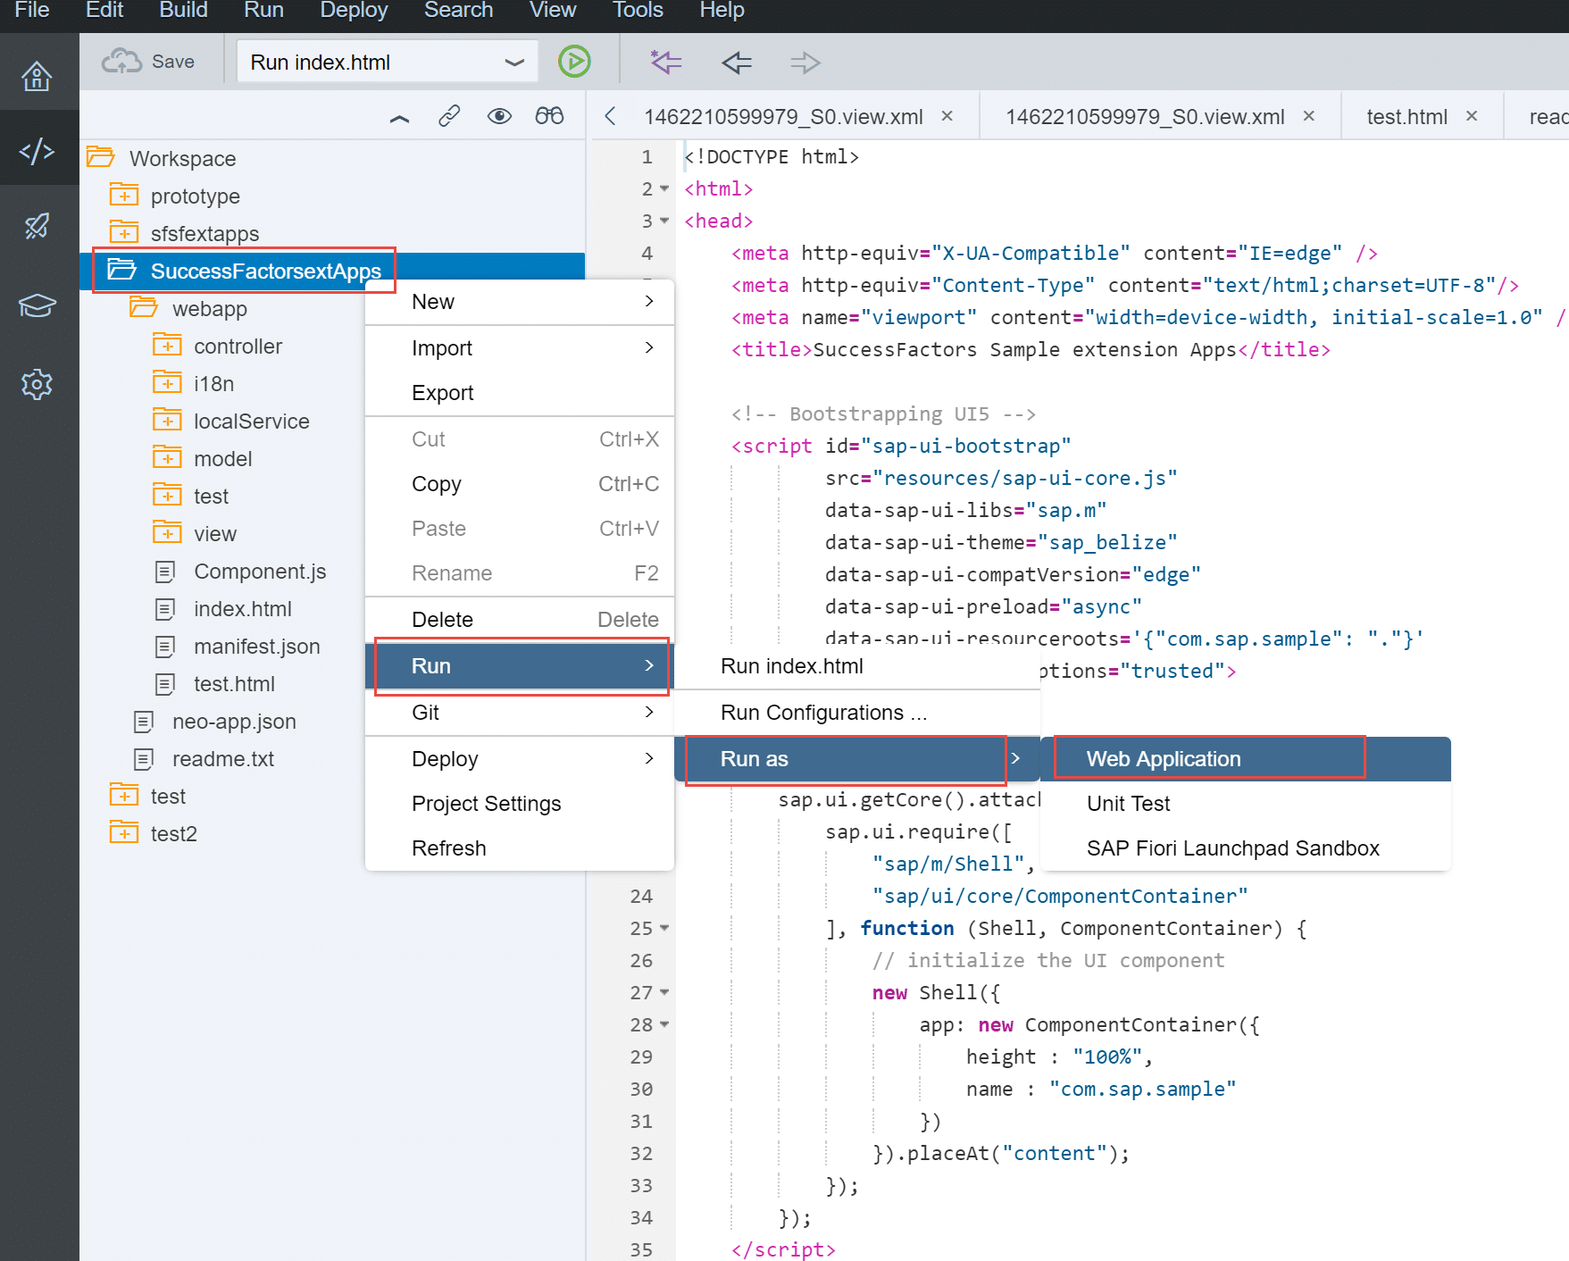Open the Learning Center graduation cap icon
Image resolution: width=1569 pixels, height=1261 pixels.
(37, 305)
